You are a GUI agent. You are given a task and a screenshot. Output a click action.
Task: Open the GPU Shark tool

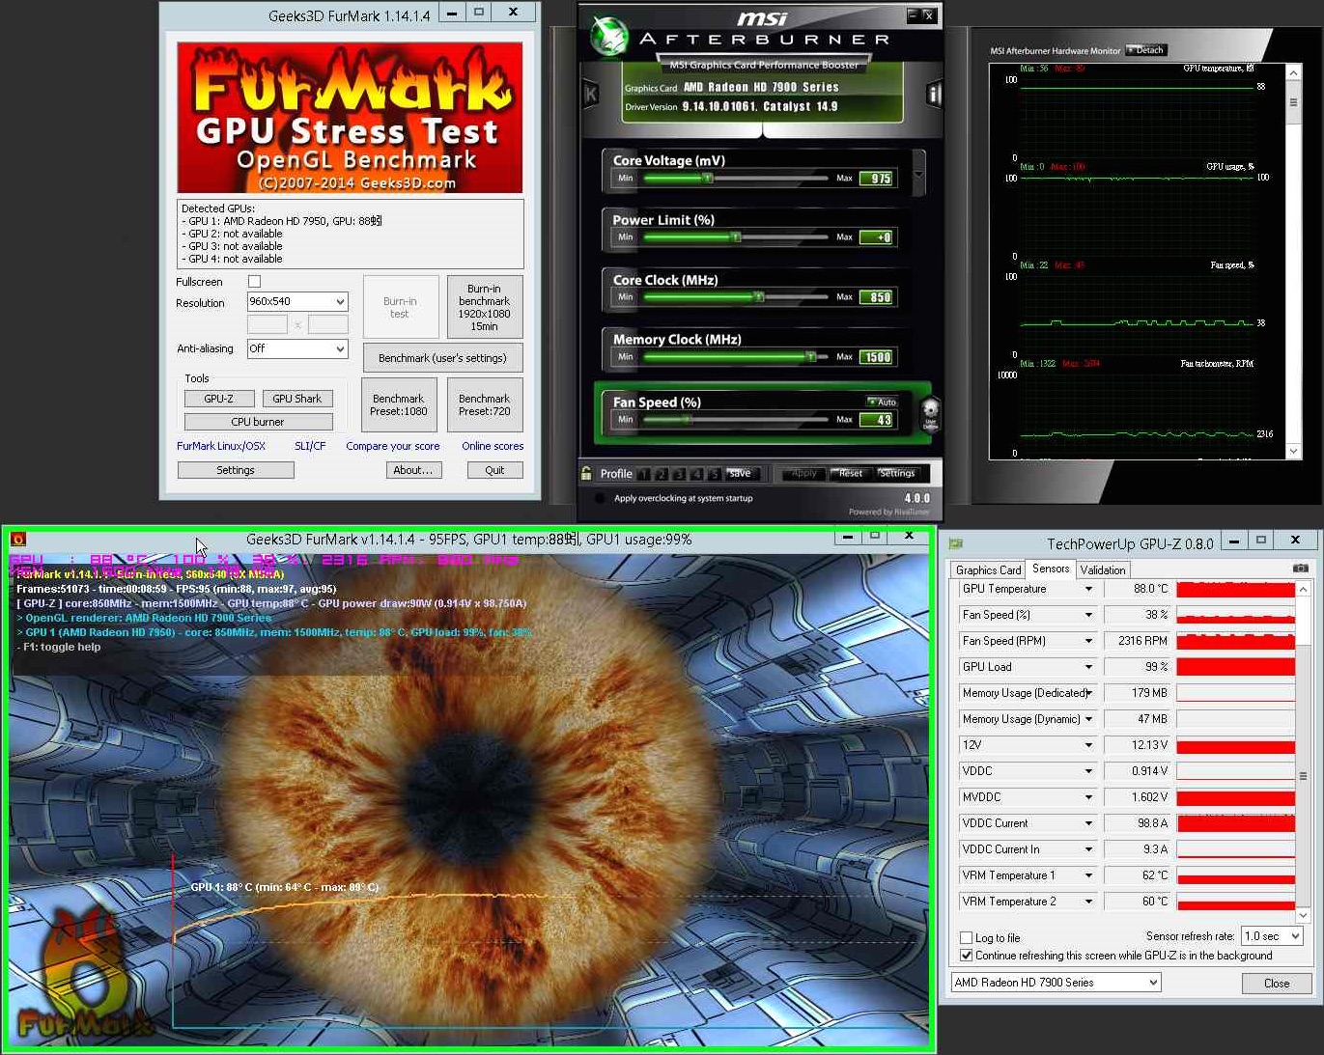click(x=297, y=398)
